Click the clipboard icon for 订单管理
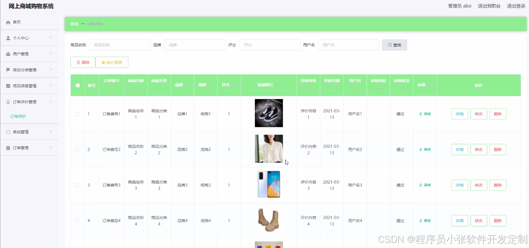Screen dimensions: 529x248 (x=8, y=148)
